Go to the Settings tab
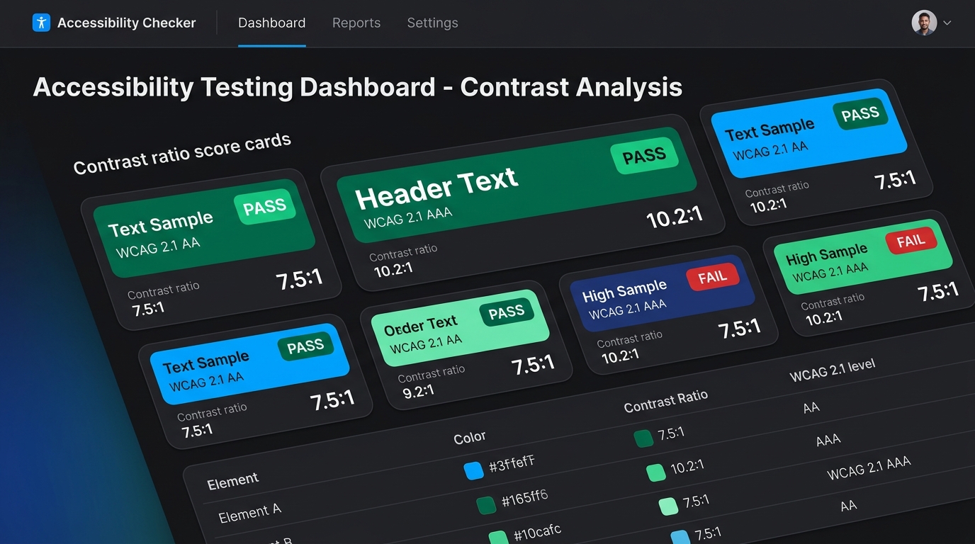975x544 pixels. (432, 23)
